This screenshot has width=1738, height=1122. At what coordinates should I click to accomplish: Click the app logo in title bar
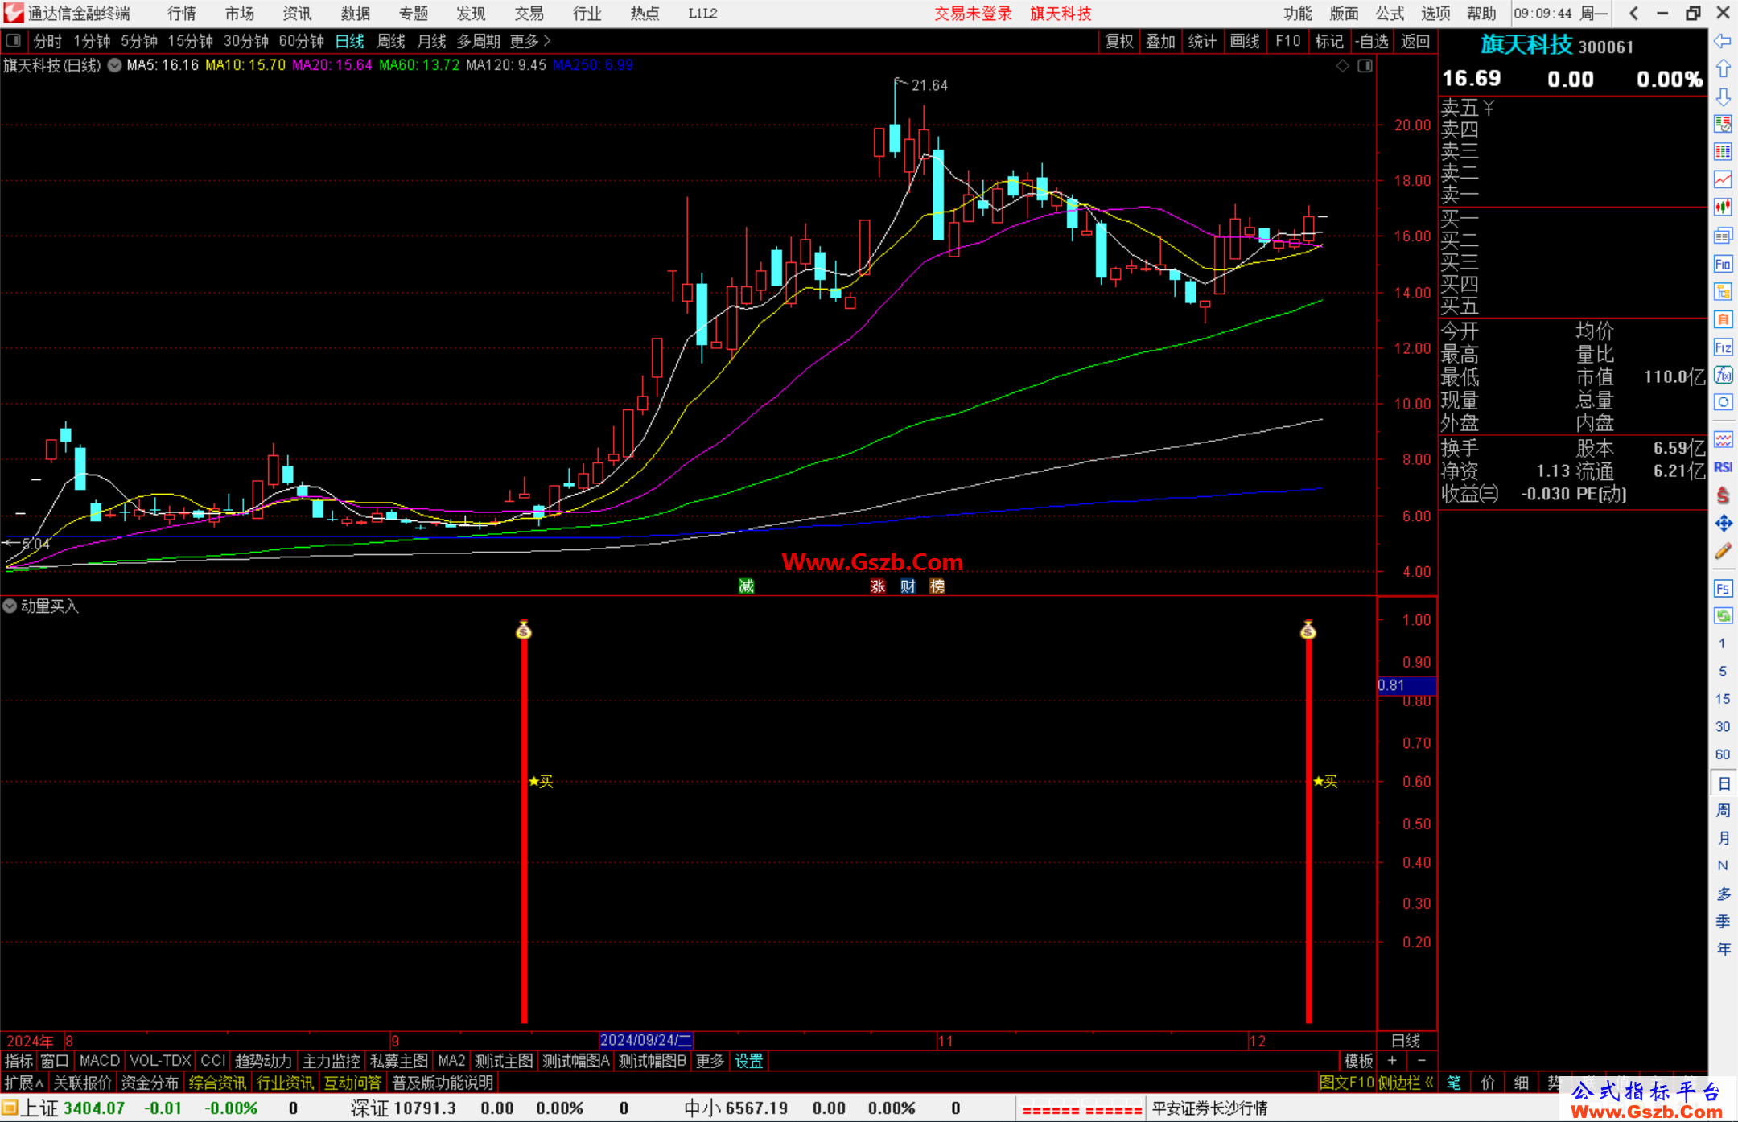pyautogui.click(x=14, y=13)
